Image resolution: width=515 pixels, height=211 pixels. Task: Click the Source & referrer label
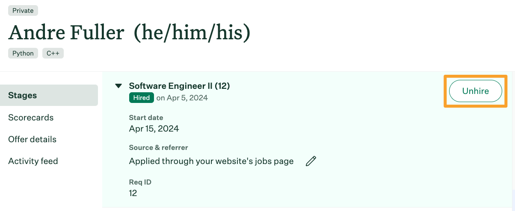point(159,147)
